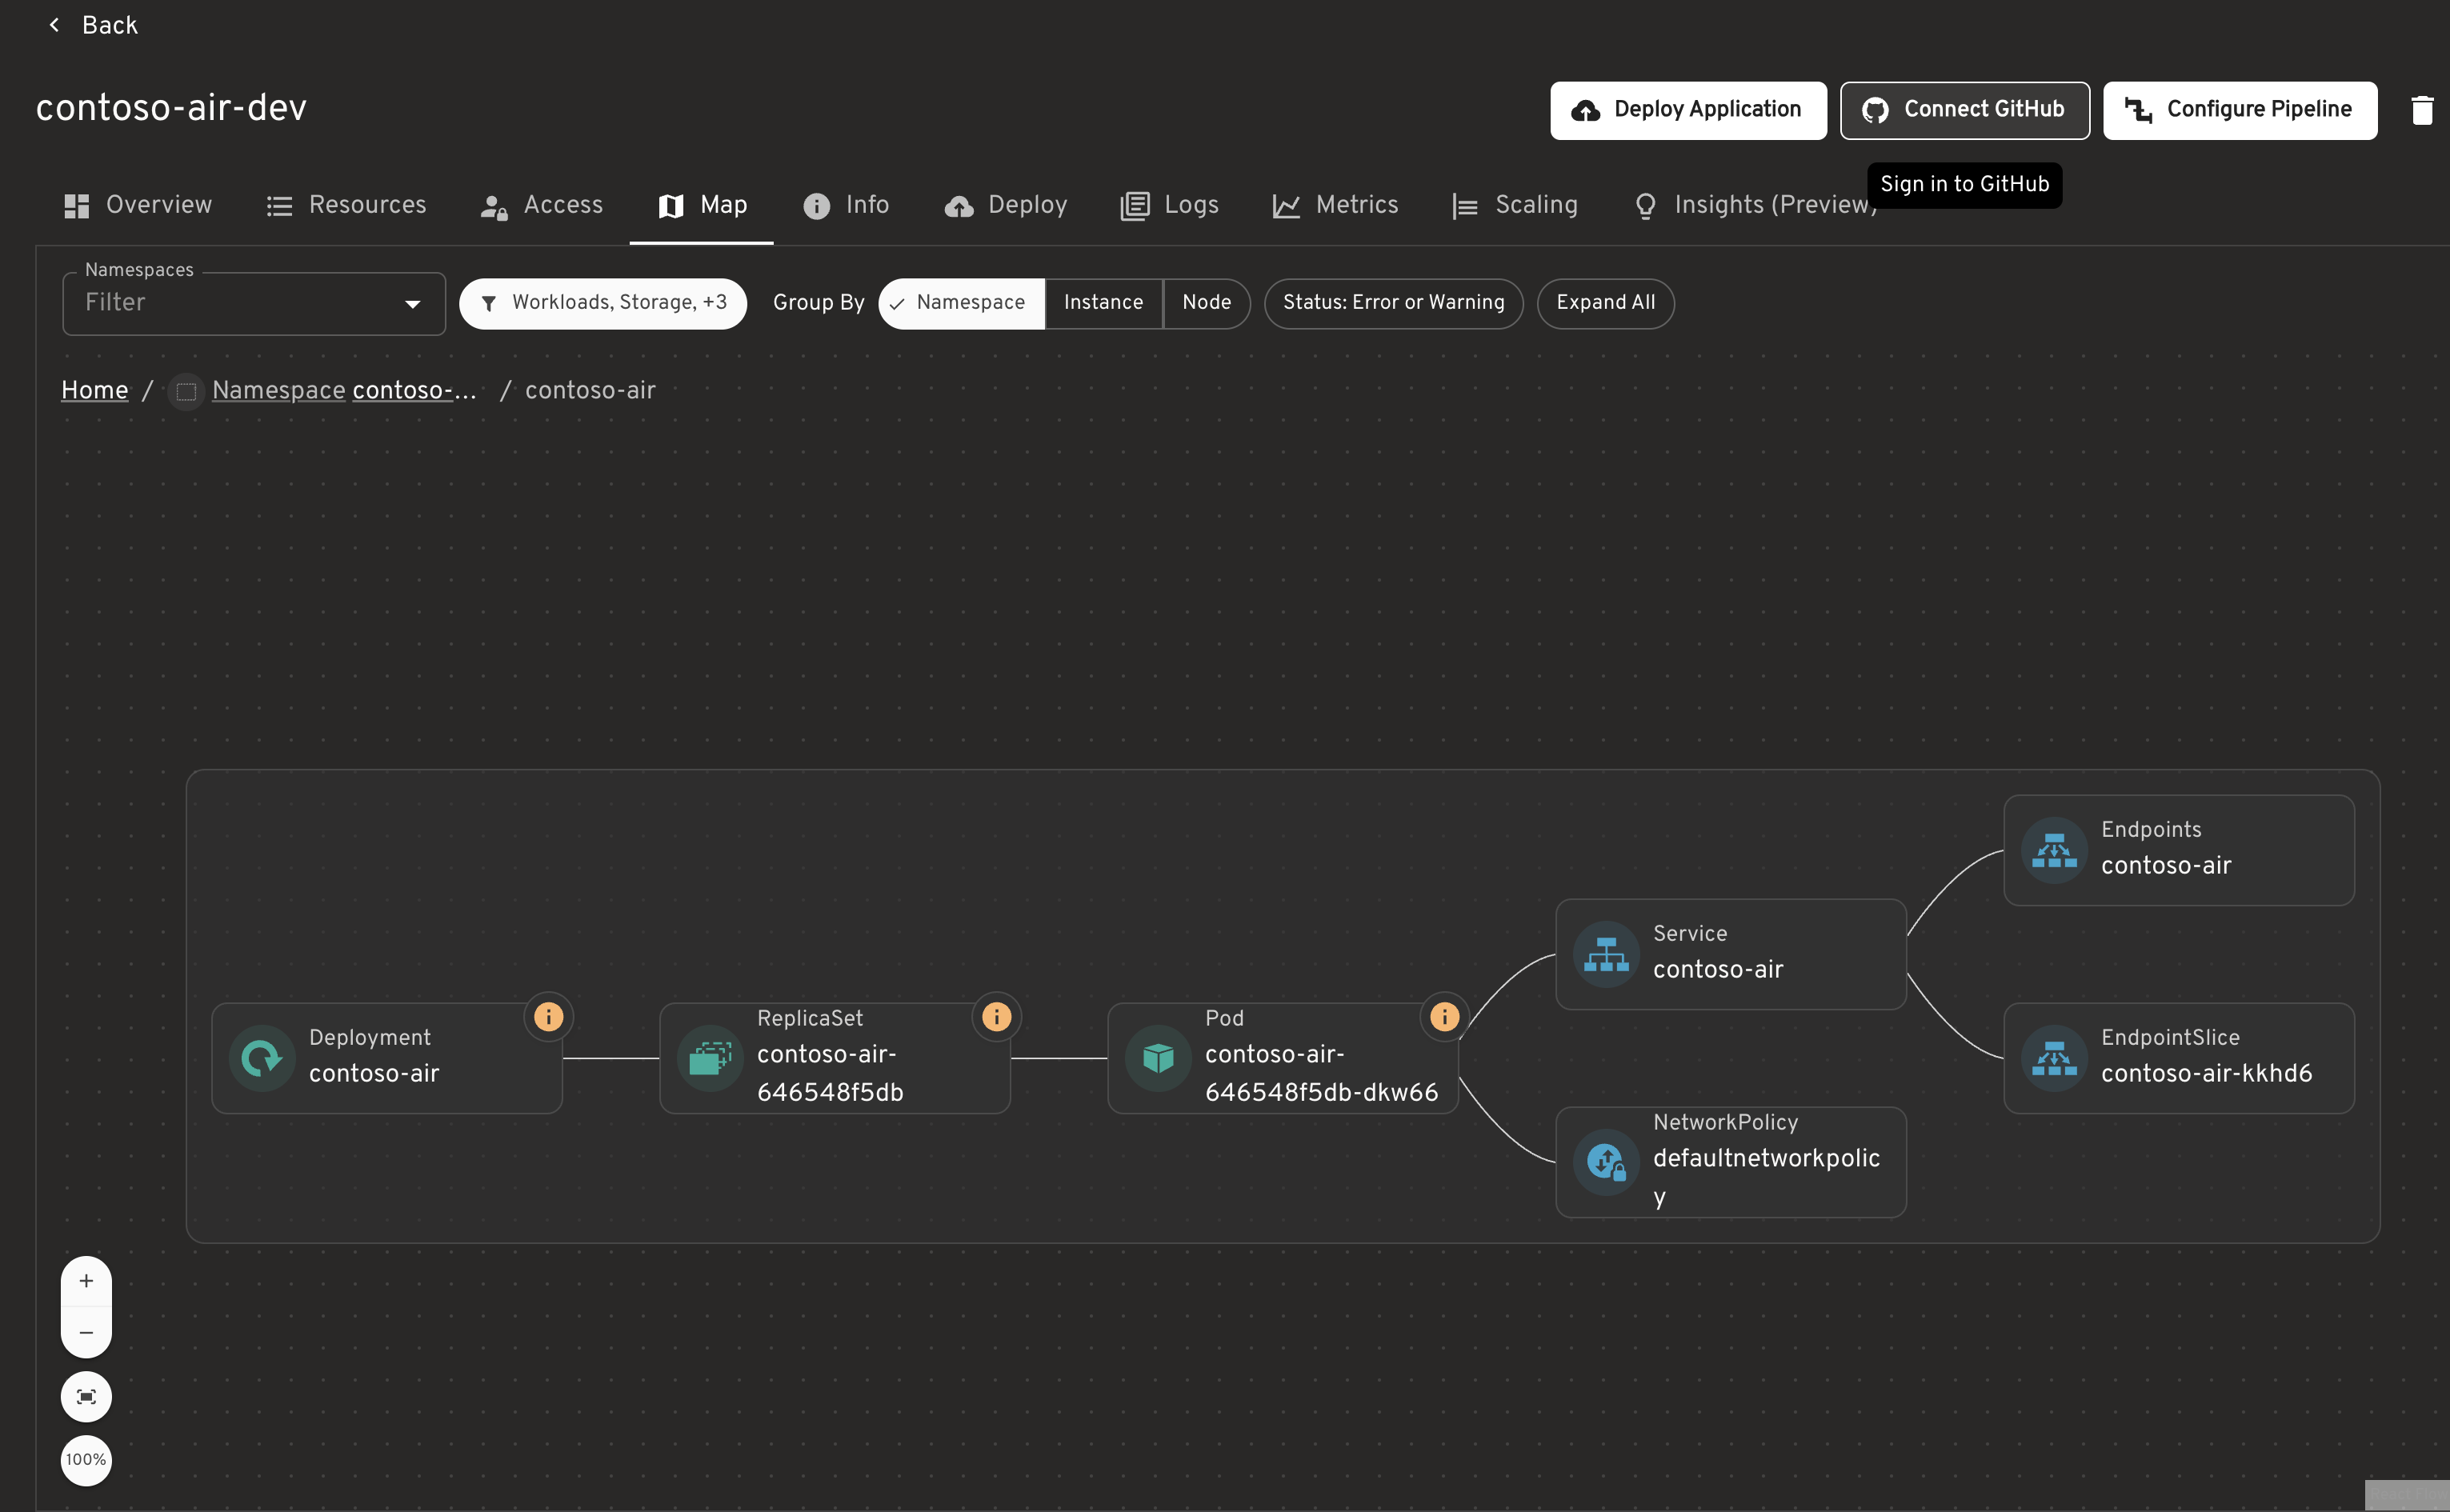Open the Info tab
This screenshot has height=1512, width=2450.
(x=846, y=205)
